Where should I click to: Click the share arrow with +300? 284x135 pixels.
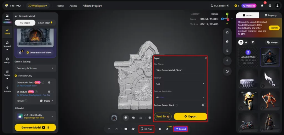click(167, 129)
